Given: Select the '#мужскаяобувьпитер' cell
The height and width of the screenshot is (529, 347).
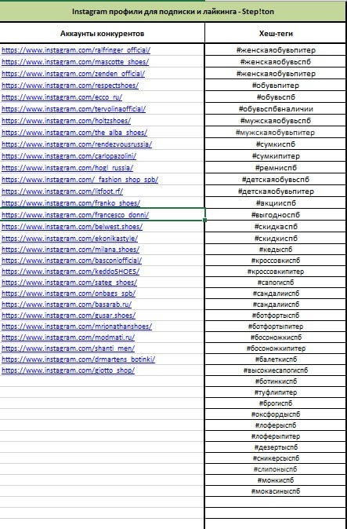Looking at the screenshot, I should [276, 133].
